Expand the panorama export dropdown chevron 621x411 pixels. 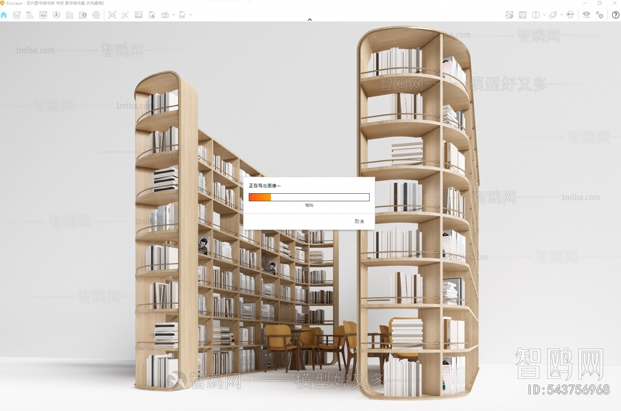click(x=173, y=15)
